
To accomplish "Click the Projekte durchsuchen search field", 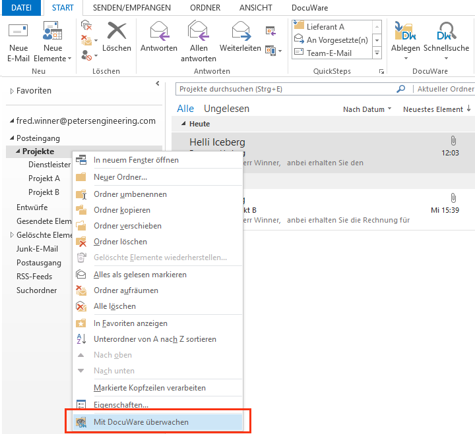I will tap(284, 89).
